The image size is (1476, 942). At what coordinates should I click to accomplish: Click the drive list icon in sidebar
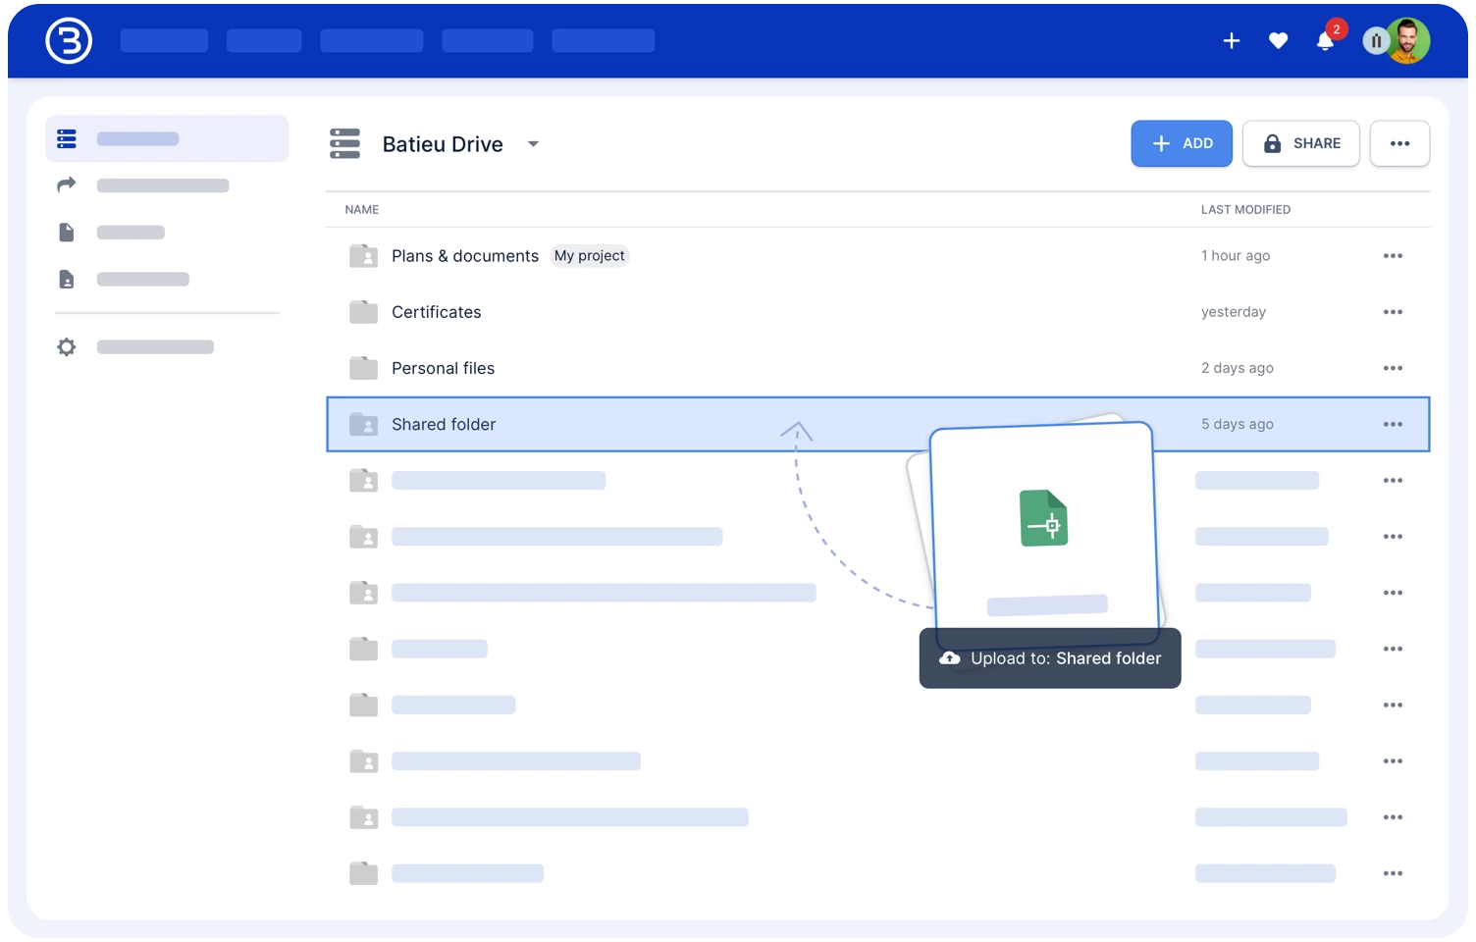(67, 139)
